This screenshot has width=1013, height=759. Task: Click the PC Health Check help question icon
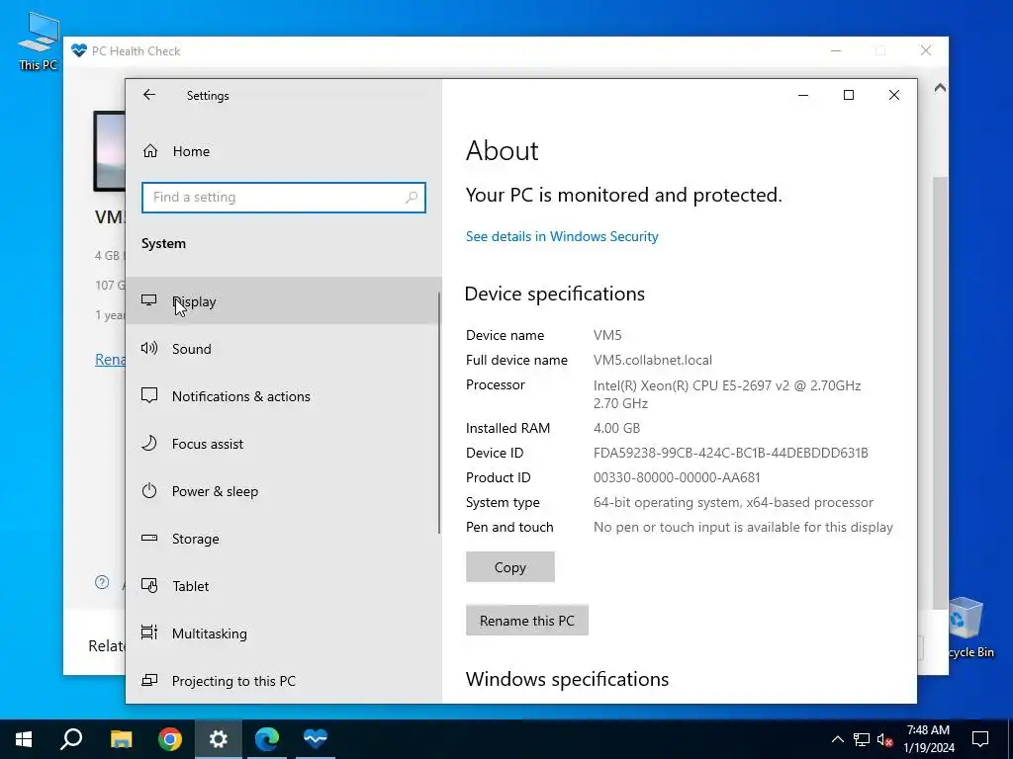(102, 582)
